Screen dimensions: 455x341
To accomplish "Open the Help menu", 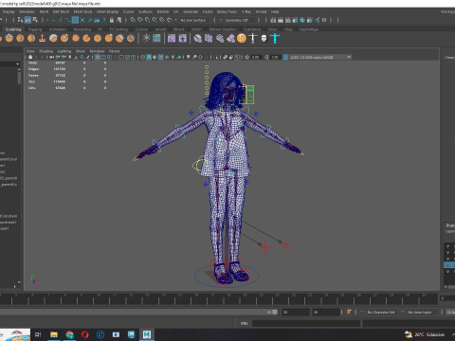I will click(275, 11).
